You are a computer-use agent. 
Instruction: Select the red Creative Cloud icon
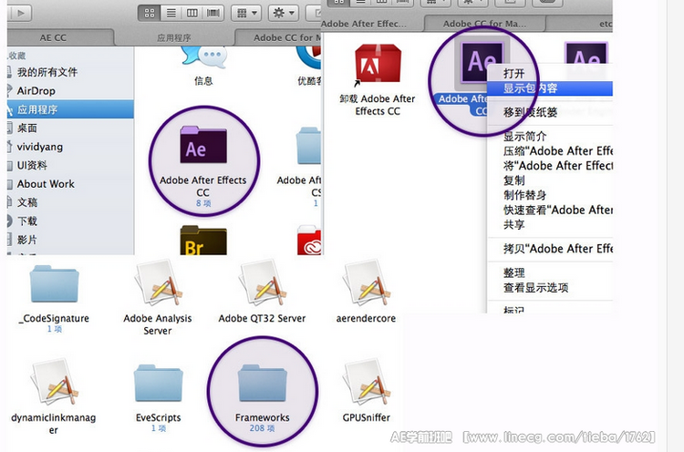point(309,241)
